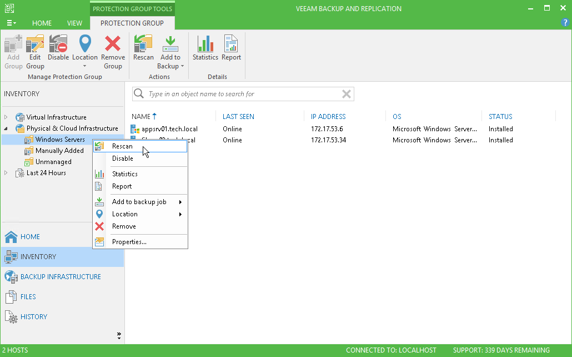The image size is (572, 357).
Task: Select the Unmanaged tree item label
Action: click(53, 162)
